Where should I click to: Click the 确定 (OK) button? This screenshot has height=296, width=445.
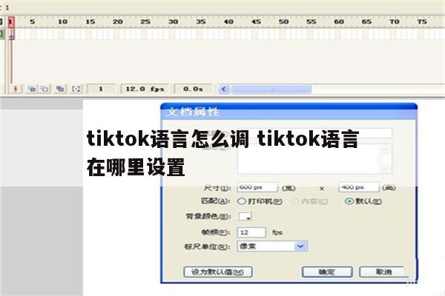(x=327, y=272)
